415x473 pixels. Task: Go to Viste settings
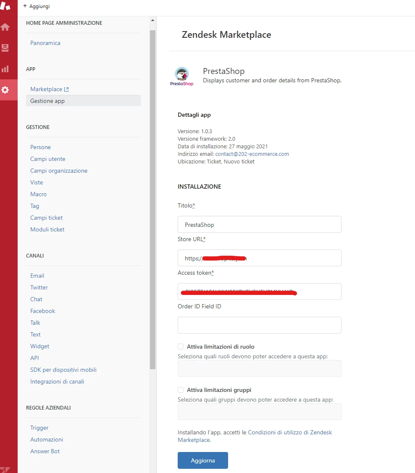[x=37, y=182]
